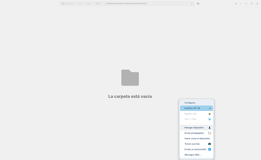Open Configurar... in the KDE Connect menu

point(191,103)
